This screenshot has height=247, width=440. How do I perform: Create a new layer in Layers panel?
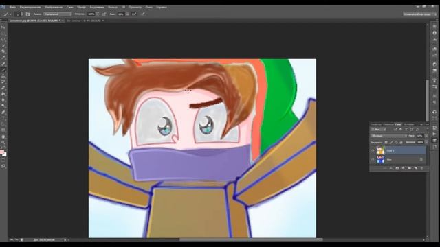point(415,168)
